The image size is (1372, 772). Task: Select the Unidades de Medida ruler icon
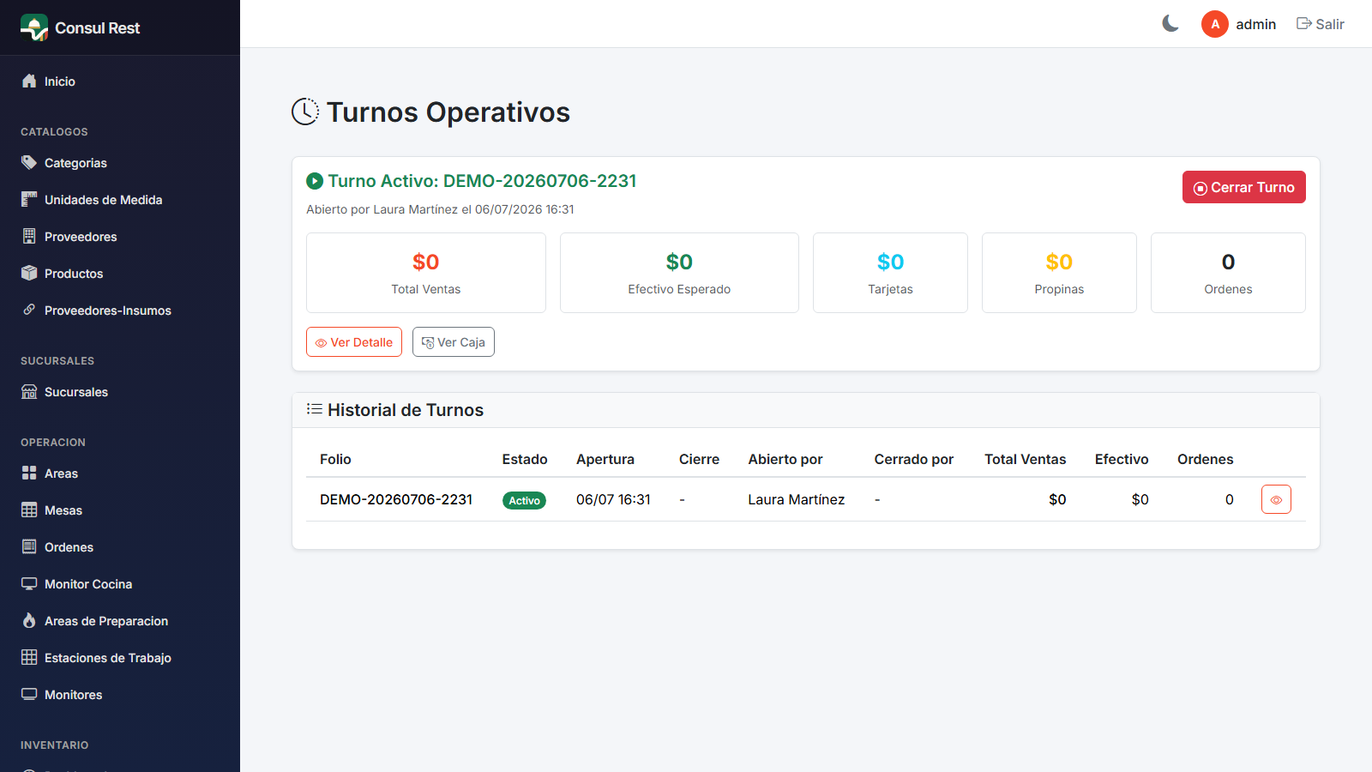(x=29, y=199)
